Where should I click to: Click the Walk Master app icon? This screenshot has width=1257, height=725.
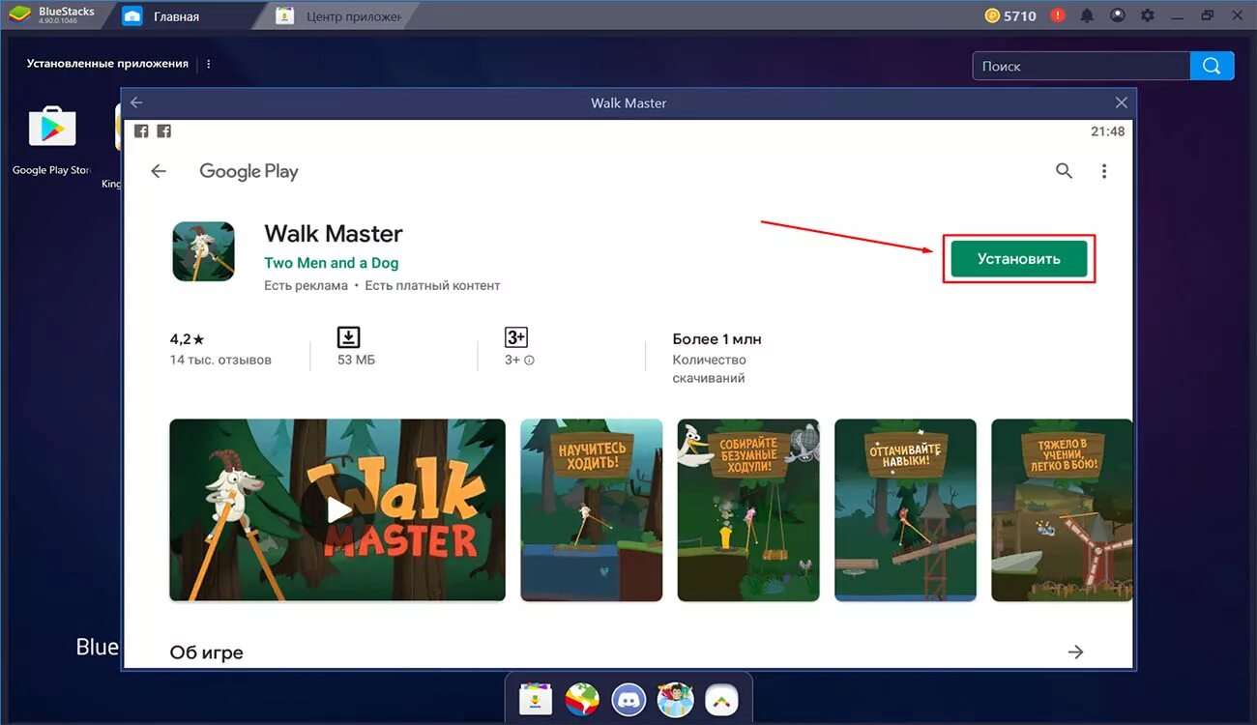(203, 251)
